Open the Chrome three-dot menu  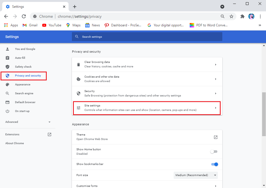pyautogui.click(x=260, y=16)
